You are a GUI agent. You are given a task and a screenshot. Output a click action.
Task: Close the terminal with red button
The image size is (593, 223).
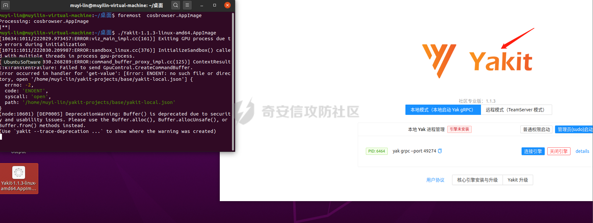pyautogui.click(x=227, y=5)
